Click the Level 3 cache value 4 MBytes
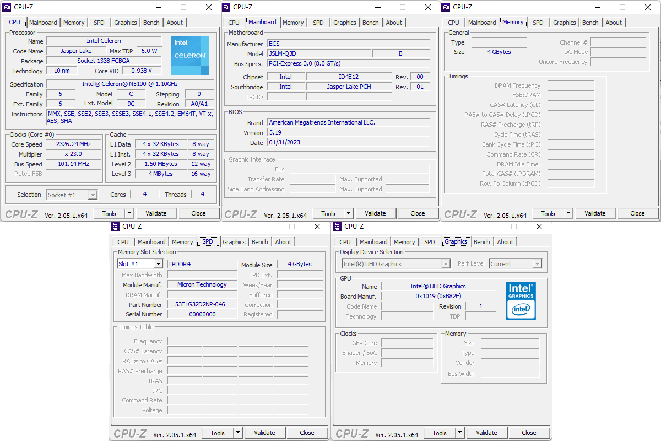 coord(160,174)
